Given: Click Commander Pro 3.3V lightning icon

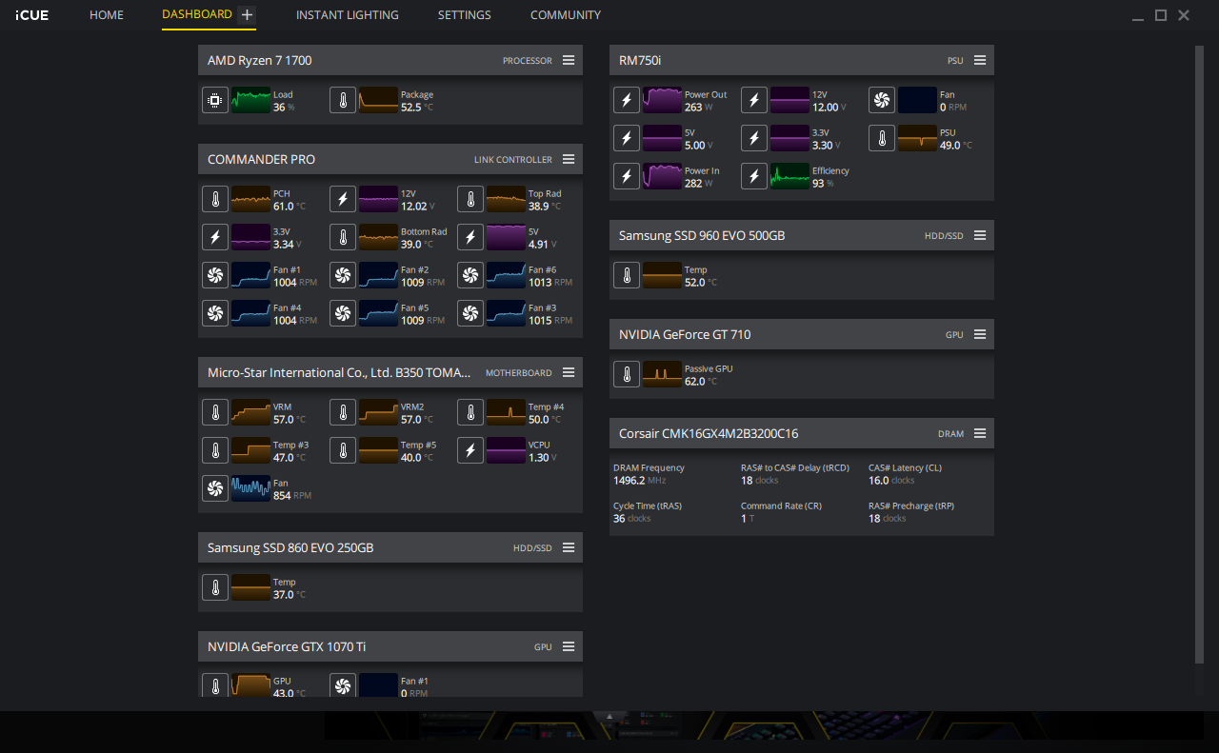Looking at the screenshot, I should pos(215,237).
